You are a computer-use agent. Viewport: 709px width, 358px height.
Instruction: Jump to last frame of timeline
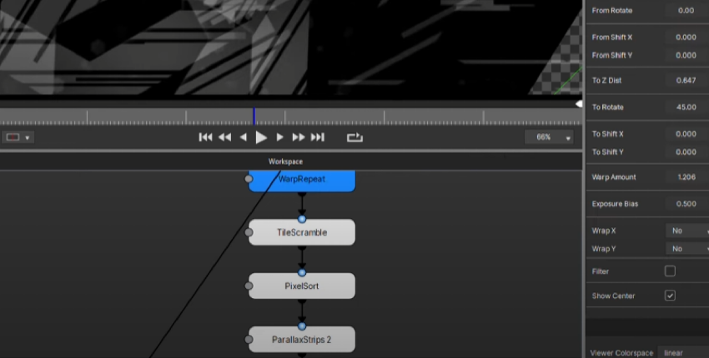[x=318, y=137]
